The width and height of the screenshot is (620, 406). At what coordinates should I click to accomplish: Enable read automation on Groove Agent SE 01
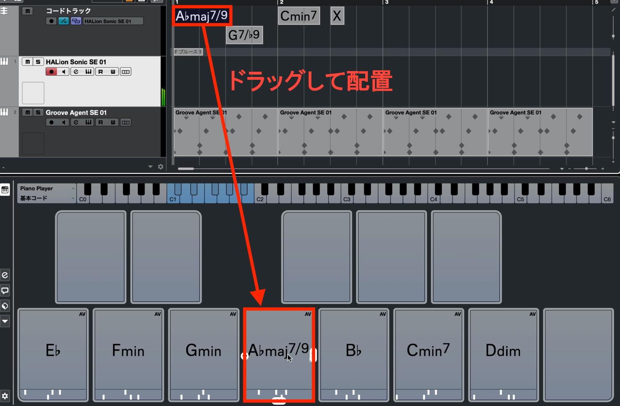click(x=101, y=122)
